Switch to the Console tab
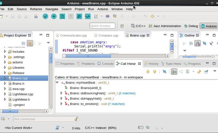Image resolution: width=218 pixels, height=133 pixels. (106, 64)
